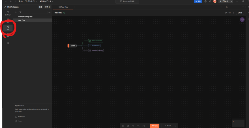
Task: Zoom in the flow canvas
Action: coord(138,126)
